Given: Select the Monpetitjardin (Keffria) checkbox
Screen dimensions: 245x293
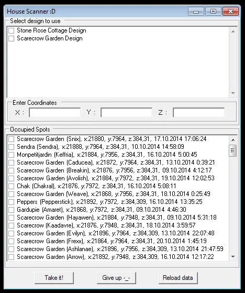Looking at the screenshot, I should [x=12, y=155].
